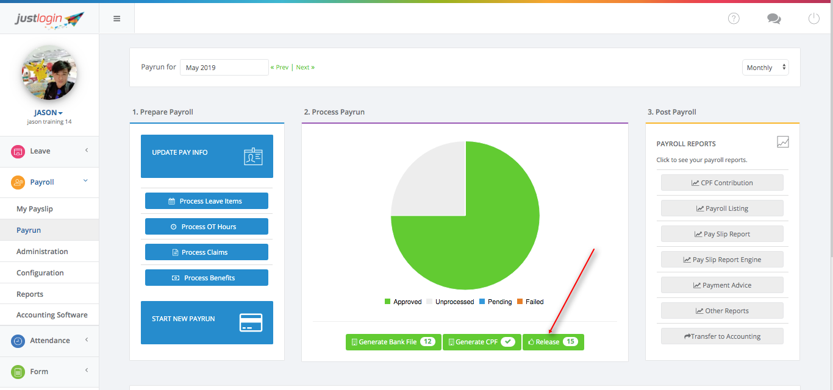
Task: Click the Attendance module icon
Action: [18, 341]
